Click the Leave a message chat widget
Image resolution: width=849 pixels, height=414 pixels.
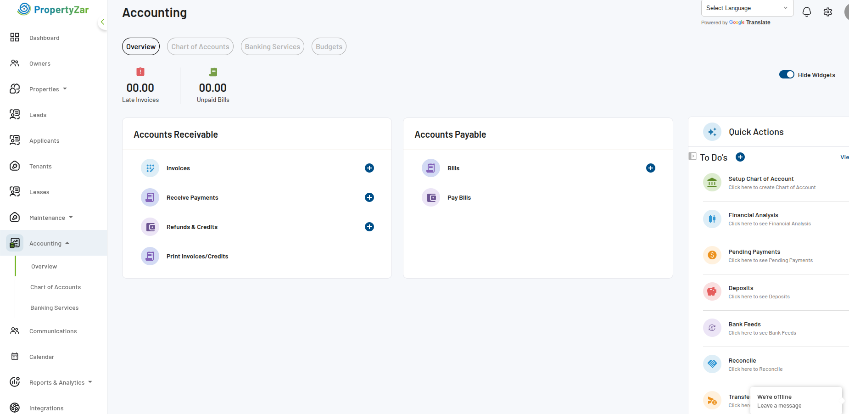[795, 401]
